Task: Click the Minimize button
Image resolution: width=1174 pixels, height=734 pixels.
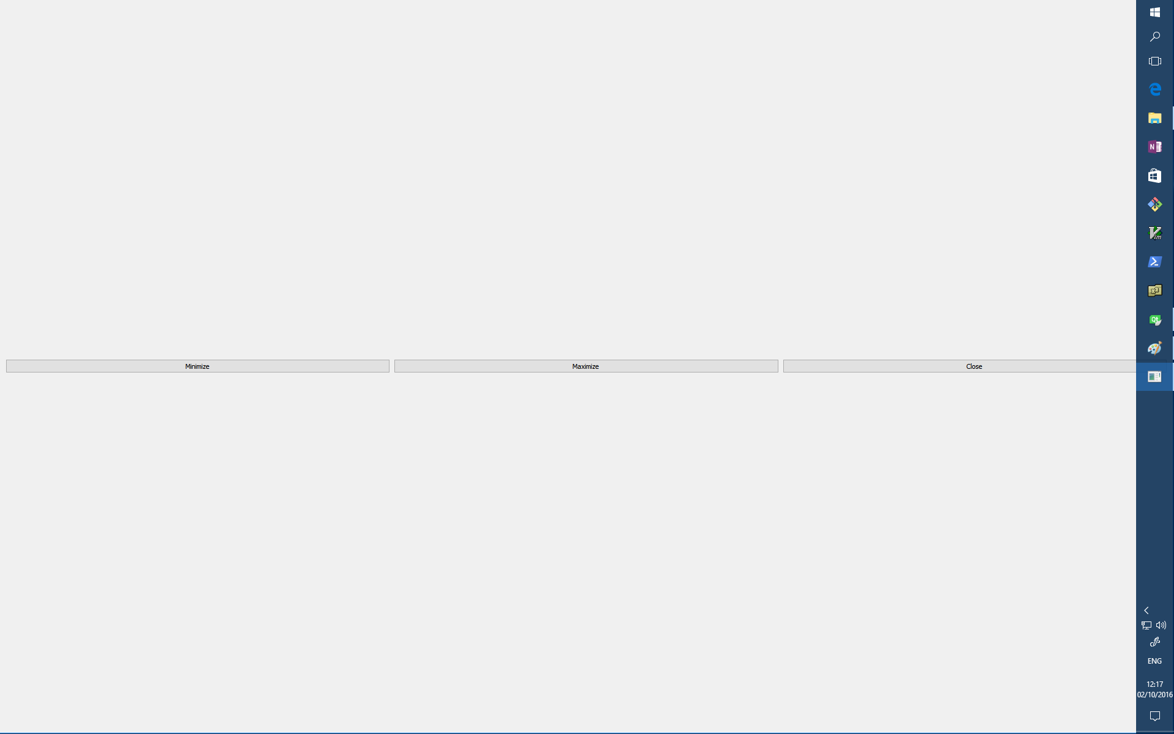Action: [x=197, y=365]
